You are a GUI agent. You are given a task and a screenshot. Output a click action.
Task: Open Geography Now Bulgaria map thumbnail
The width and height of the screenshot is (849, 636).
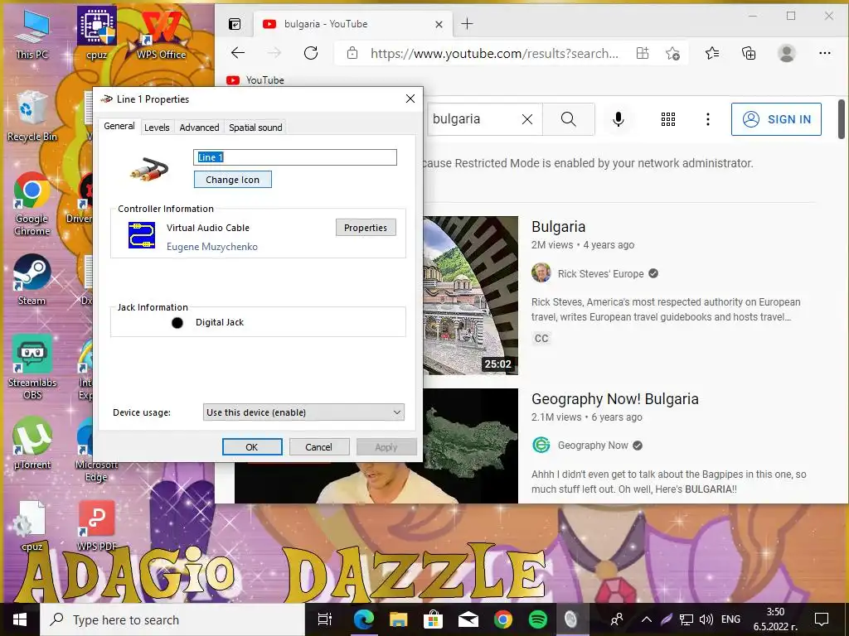click(470, 446)
